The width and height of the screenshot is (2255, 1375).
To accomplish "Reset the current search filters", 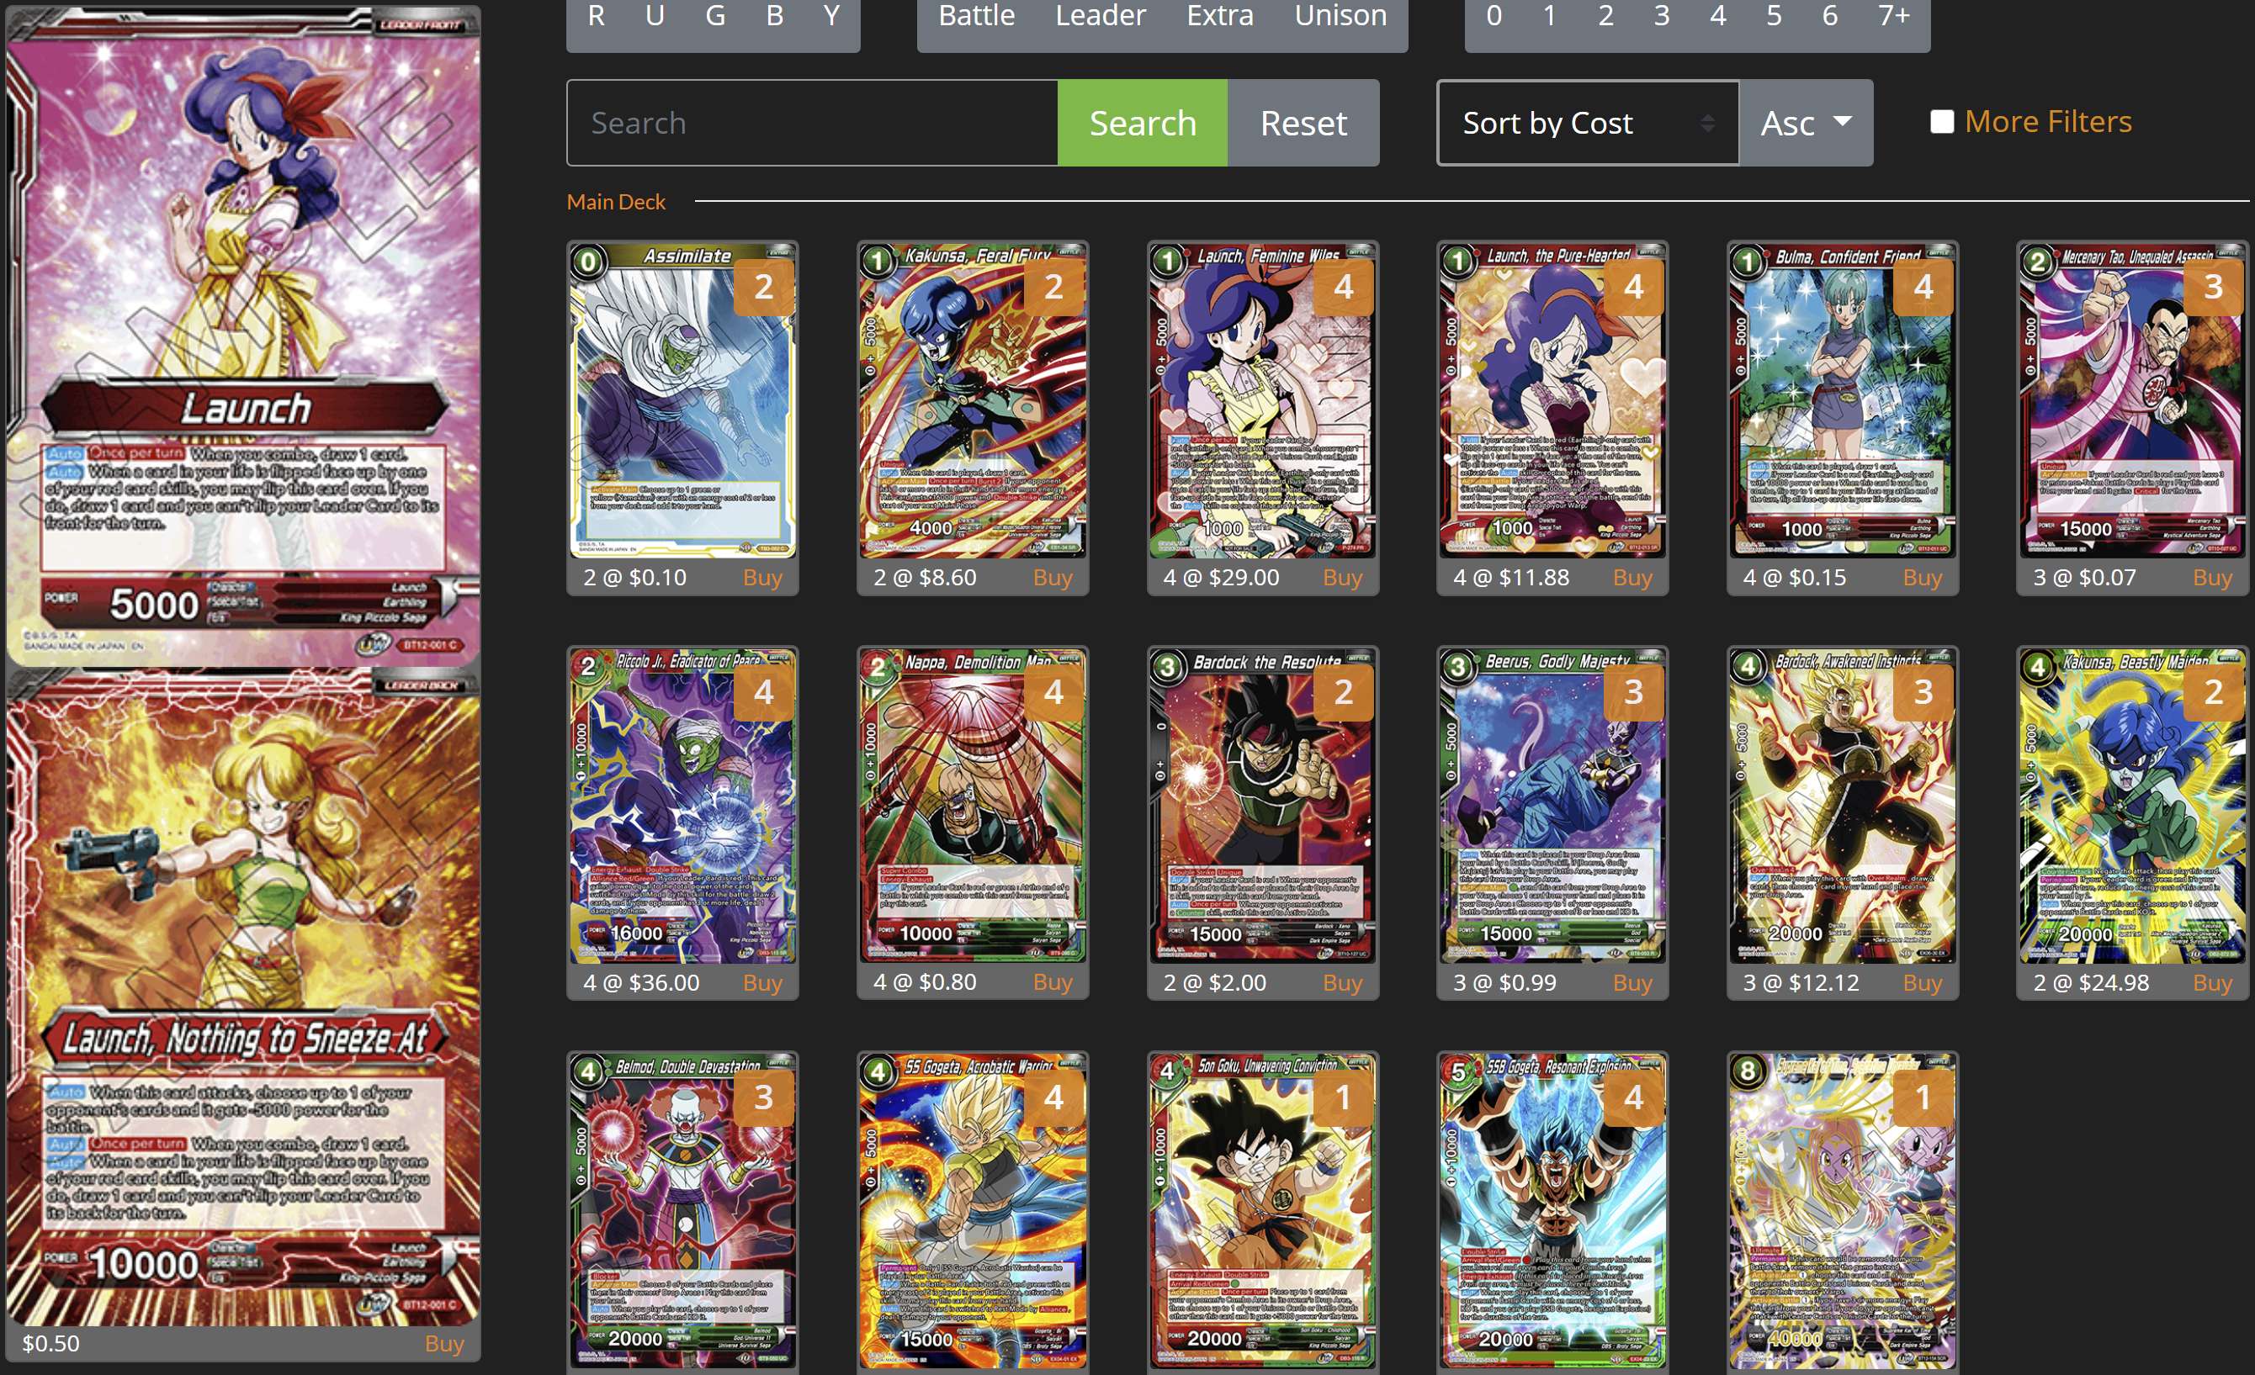I will tap(1303, 123).
